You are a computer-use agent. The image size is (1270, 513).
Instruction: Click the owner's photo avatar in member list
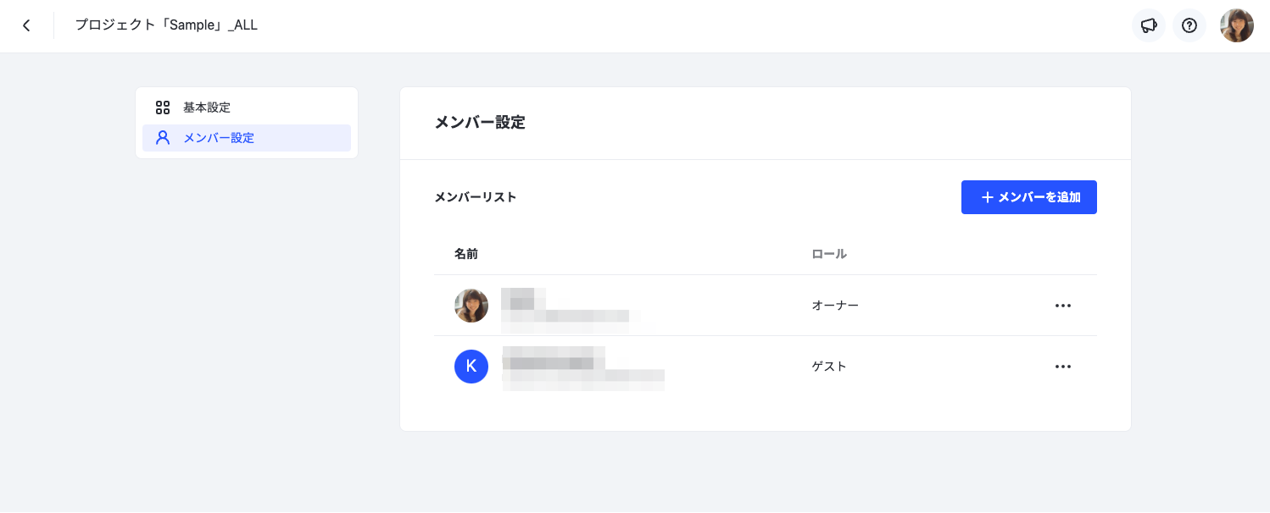pos(471,306)
